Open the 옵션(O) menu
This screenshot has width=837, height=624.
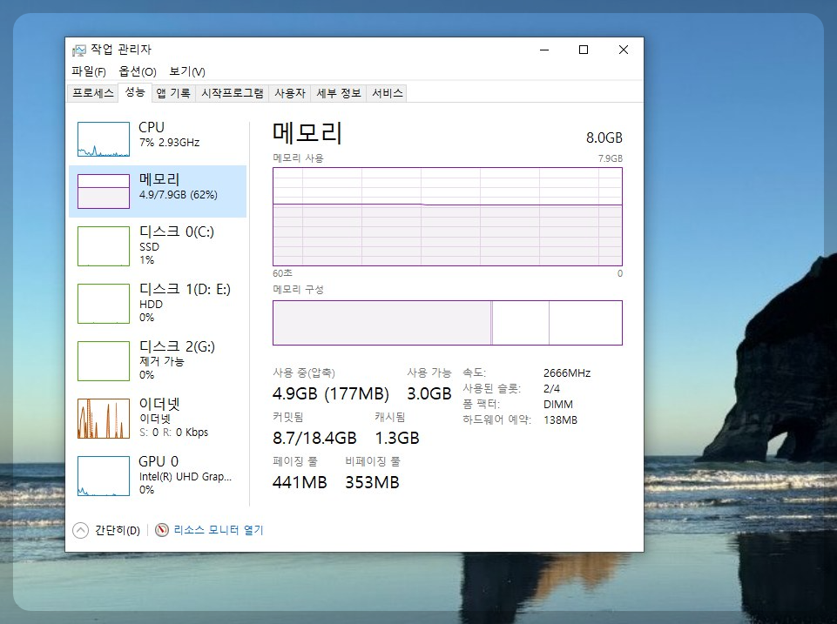[138, 71]
